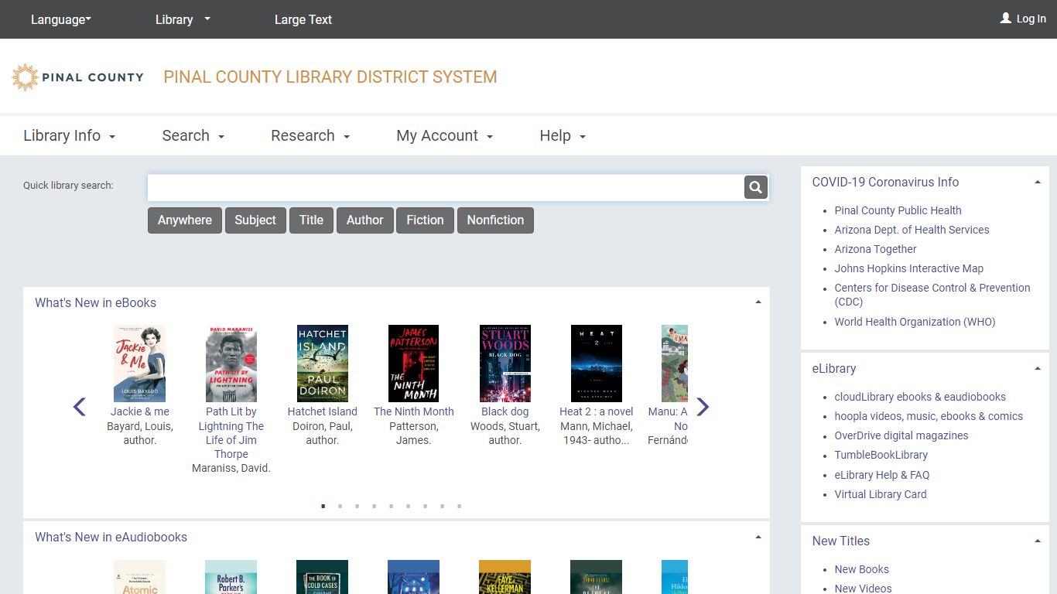Open My Account menu
The width and height of the screenshot is (1057, 594).
445,135
